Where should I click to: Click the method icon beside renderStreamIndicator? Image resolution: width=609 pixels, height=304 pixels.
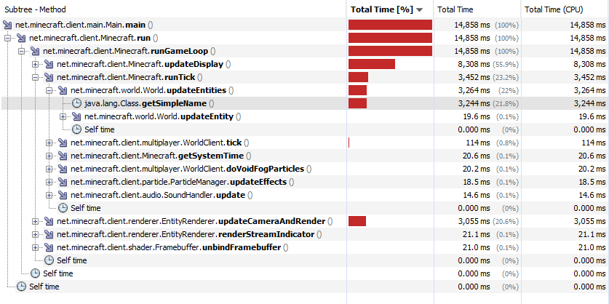49,234
